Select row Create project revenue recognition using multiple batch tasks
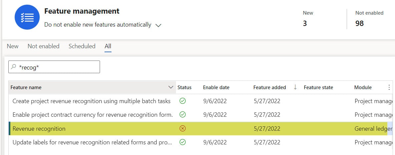Image resolution: width=395 pixels, height=155 pixels. click(x=201, y=101)
